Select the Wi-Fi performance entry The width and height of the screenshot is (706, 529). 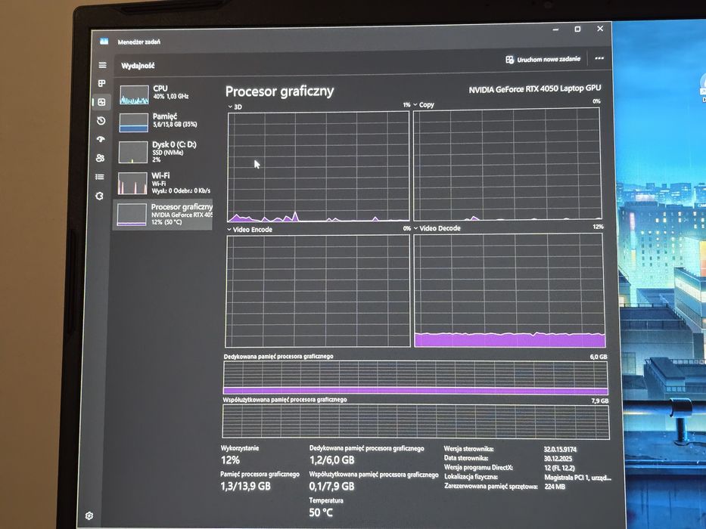pos(163,183)
